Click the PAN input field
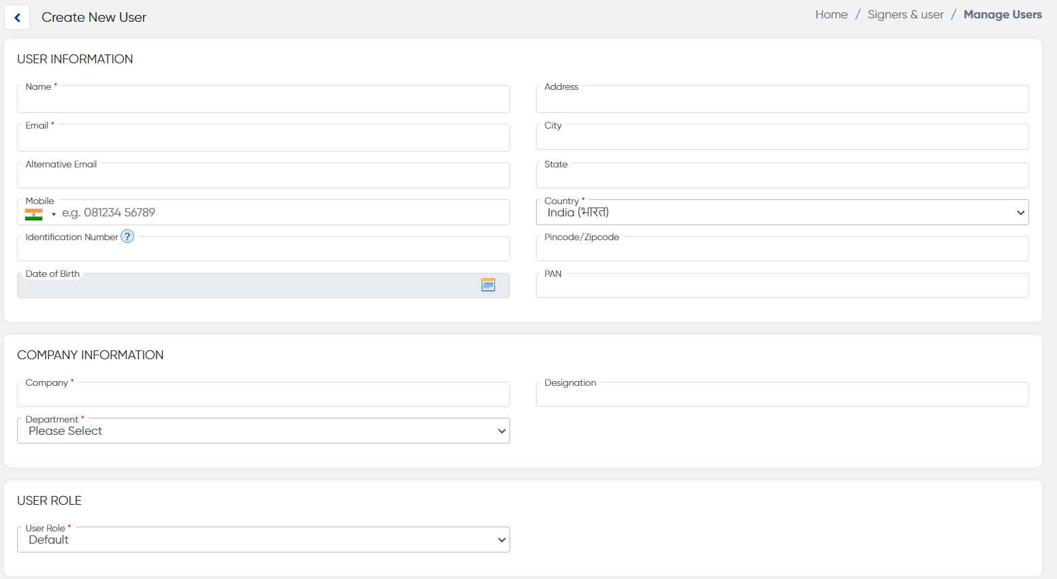 tap(782, 286)
